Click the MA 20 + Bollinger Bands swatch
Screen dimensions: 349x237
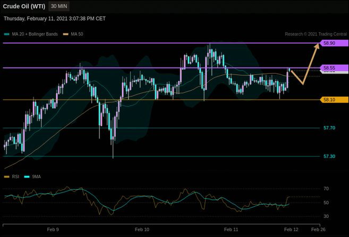coord(7,34)
